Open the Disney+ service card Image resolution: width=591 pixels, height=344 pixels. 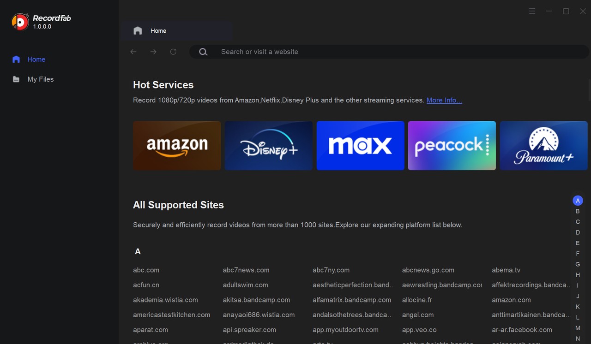pyautogui.click(x=269, y=146)
